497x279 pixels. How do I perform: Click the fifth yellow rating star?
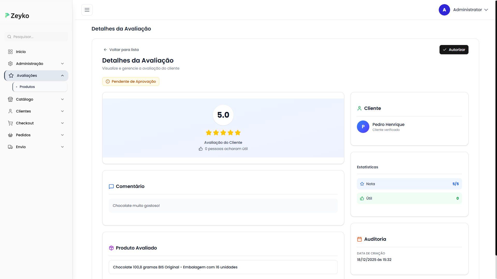238,133
